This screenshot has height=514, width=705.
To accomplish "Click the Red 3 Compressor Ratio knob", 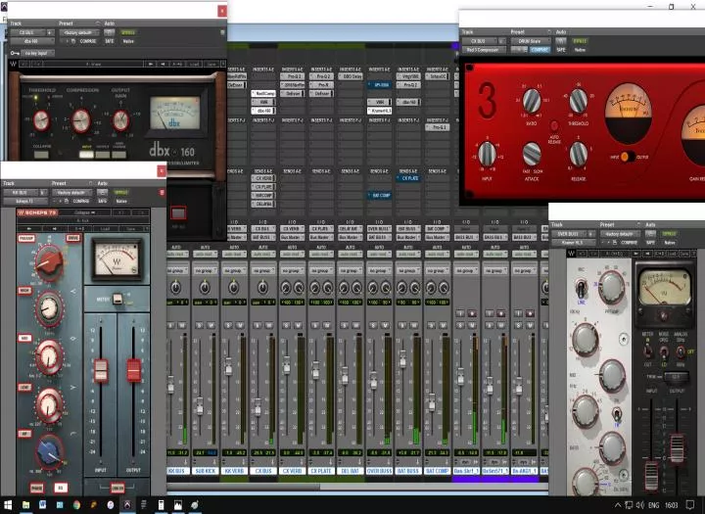I will (x=532, y=101).
